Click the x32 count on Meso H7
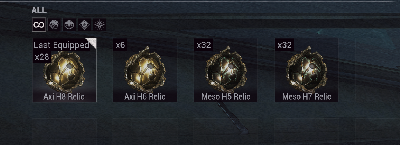 tap(284, 45)
